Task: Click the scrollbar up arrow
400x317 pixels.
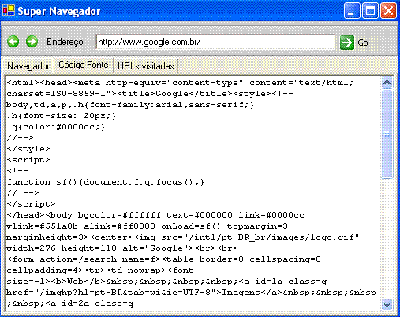Action: tap(387, 83)
